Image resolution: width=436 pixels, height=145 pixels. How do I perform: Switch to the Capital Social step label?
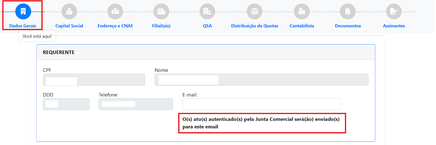[x=69, y=26]
